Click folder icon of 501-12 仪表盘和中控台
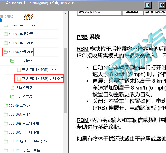 pos(6,150)
